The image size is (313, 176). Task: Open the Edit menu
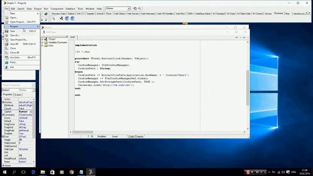coord(13,9)
